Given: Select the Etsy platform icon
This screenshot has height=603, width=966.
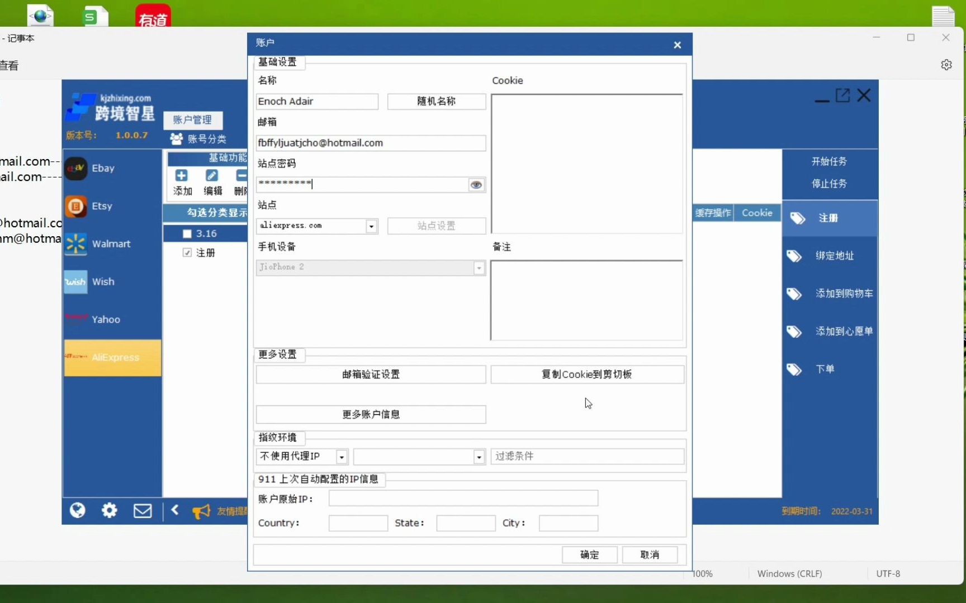Looking at the screenshot, I should (x=76, y=206).
